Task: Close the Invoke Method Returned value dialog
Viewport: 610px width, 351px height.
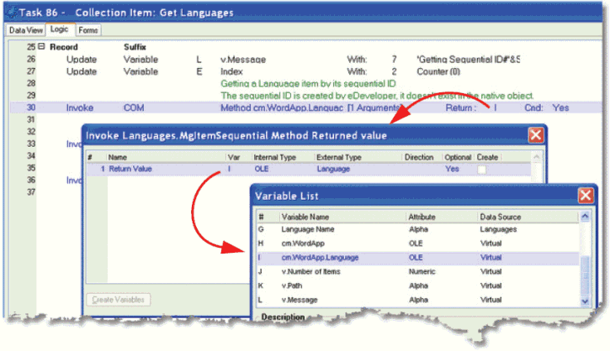Action: click(535, 134)
